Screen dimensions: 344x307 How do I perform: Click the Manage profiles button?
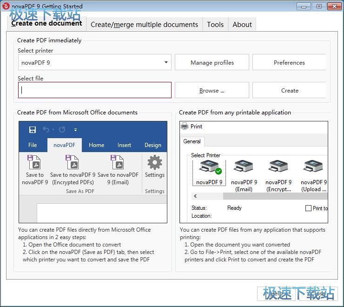(212, 62)
